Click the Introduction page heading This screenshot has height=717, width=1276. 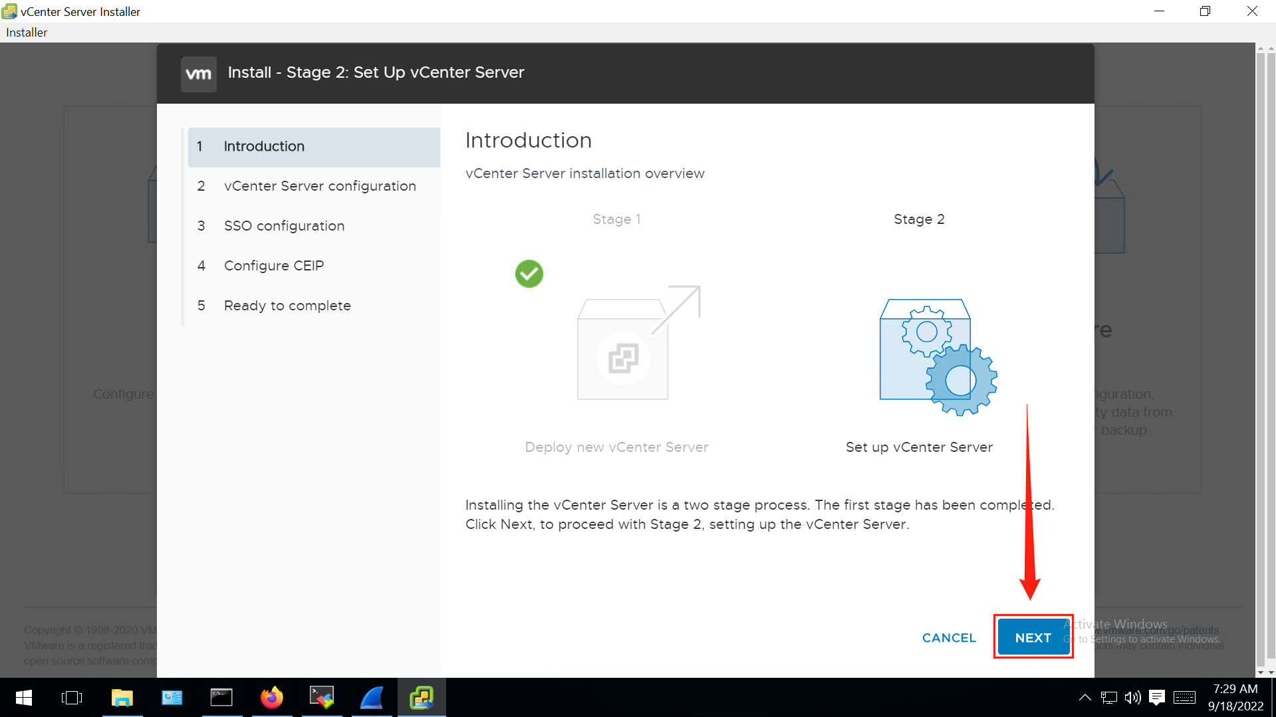click(x=529, y=140)
